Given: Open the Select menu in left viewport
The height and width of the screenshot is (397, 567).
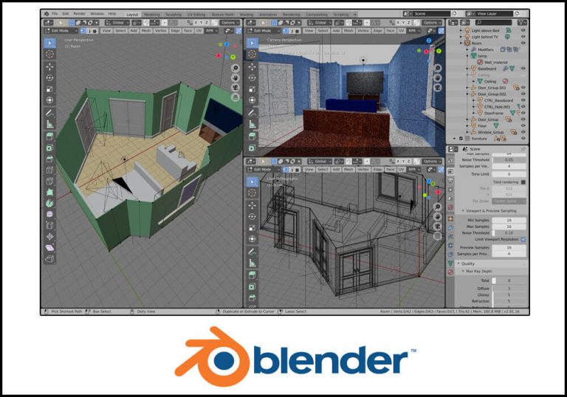Looking at the screenshot, I should [x=120, y=31].
